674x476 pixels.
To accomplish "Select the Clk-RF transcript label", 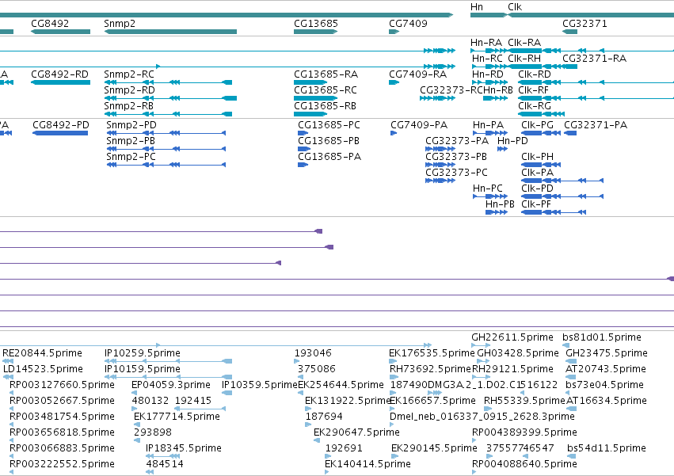I will [x=534, y=90].
